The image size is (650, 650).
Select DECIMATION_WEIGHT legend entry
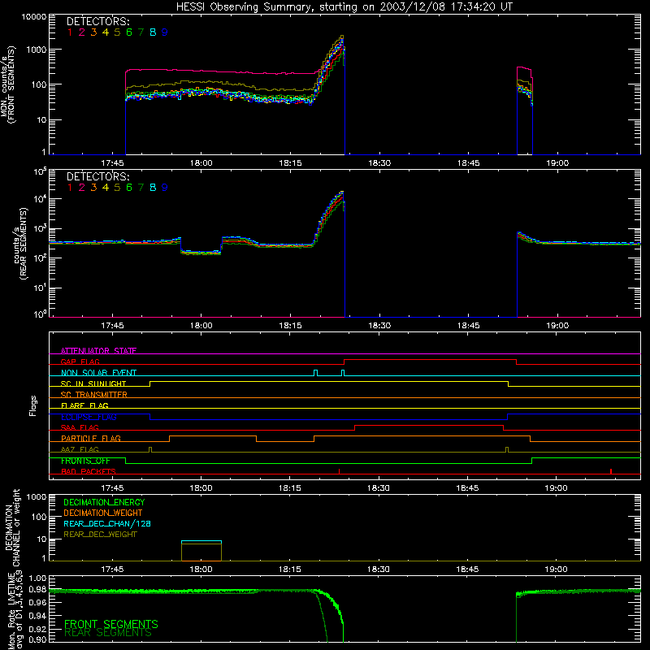point(103,513)
